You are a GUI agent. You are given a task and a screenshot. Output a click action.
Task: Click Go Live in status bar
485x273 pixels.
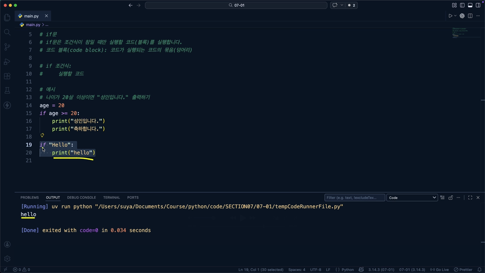pos(440,270)
